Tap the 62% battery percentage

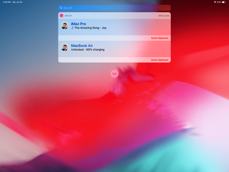coord(219,2)
